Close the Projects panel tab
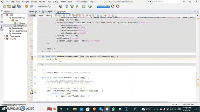Image resolution: width=200 pixels, height=112 pixels. 12,12
